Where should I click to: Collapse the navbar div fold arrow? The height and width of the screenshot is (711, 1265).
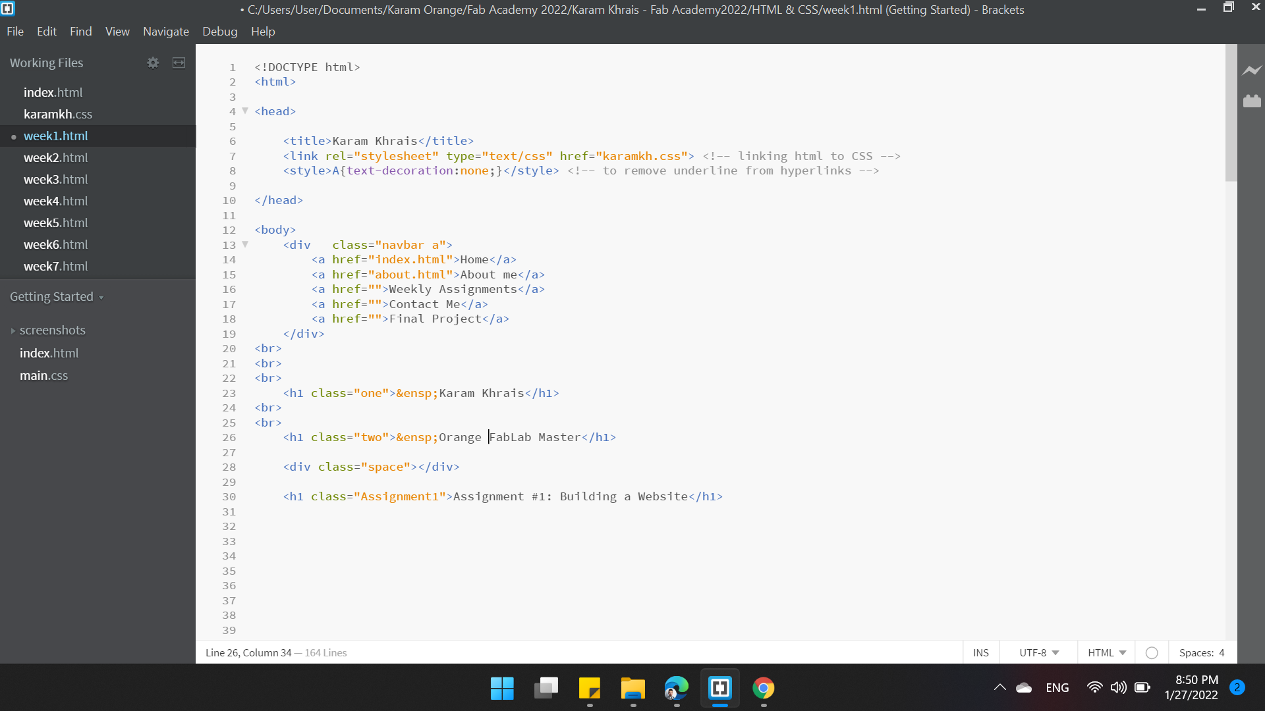click(245, 244)
